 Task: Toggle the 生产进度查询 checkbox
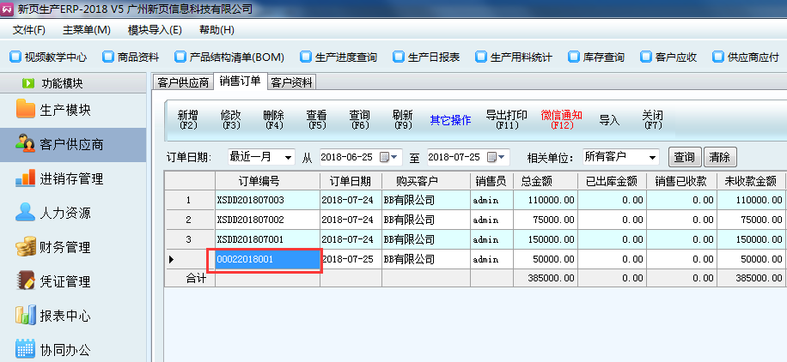click(306, 57)
